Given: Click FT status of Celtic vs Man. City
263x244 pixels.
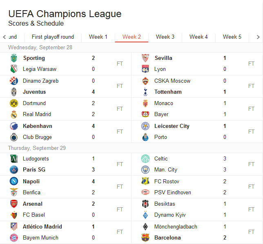Looking at the screenshot, I should tap(251, 164).
